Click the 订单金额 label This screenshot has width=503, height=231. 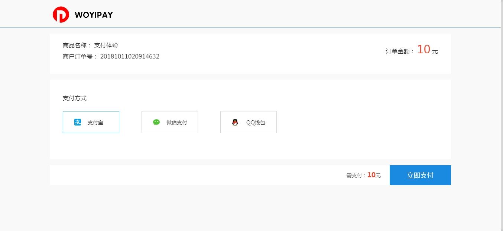[400, 51]
